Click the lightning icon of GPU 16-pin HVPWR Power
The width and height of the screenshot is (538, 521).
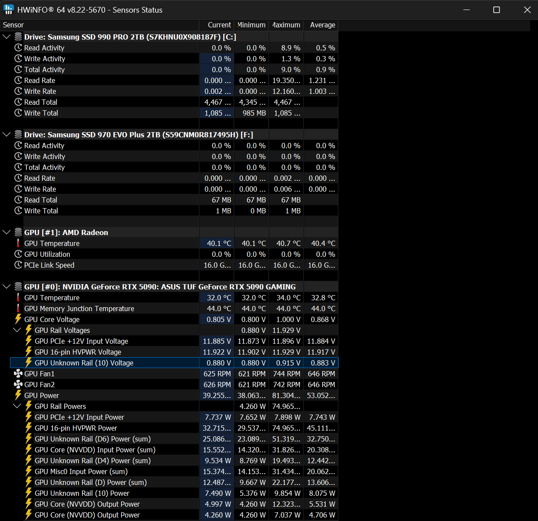(x=29, y=428)
